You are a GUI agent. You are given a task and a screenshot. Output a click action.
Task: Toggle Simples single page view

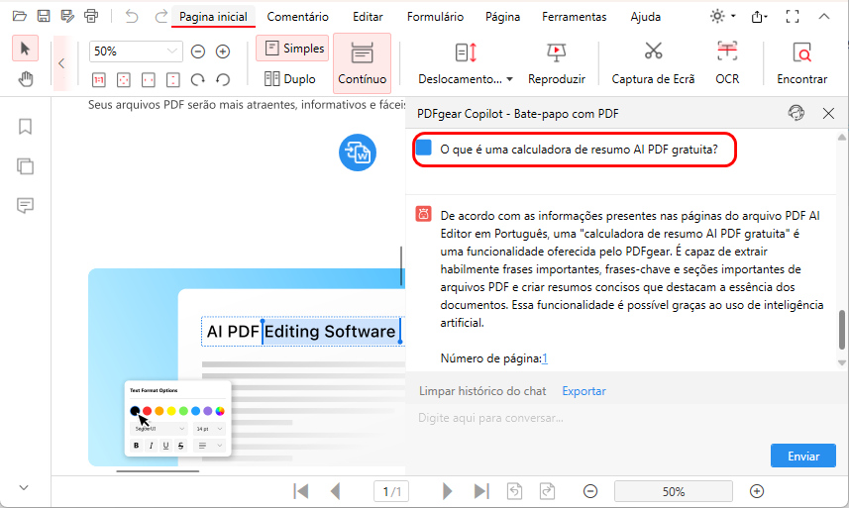pos(292,49)
